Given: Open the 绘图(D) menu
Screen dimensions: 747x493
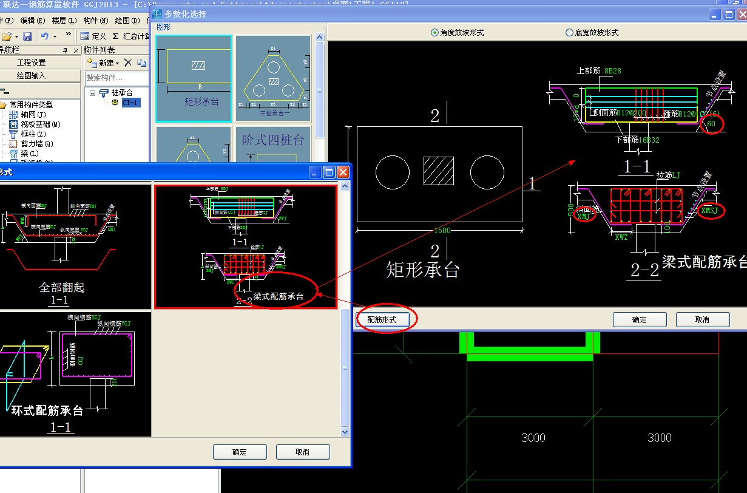Looking at the screenshot, I should point(126,21).
